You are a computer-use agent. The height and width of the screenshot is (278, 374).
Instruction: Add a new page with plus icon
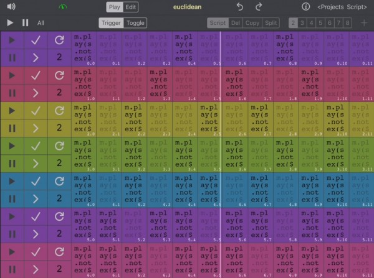click(365, 23)
